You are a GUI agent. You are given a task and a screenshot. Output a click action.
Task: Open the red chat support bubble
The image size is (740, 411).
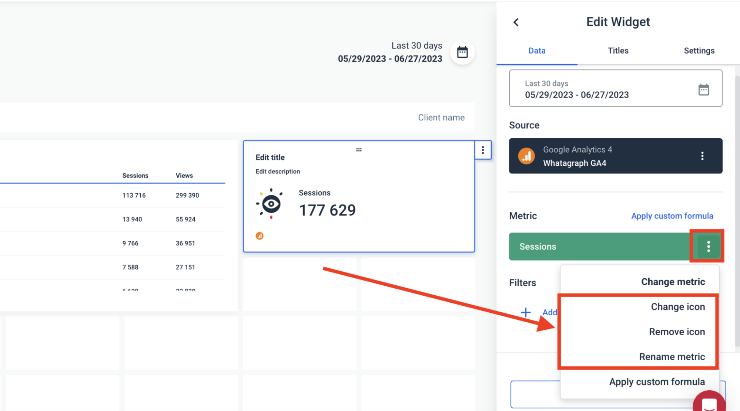pos(709,404)
